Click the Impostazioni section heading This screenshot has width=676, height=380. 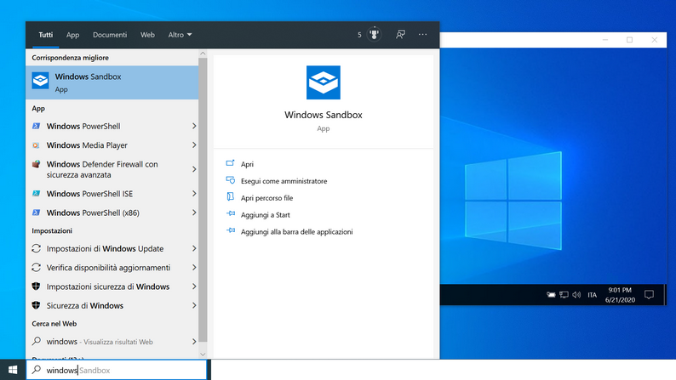(x=52, y=230)
